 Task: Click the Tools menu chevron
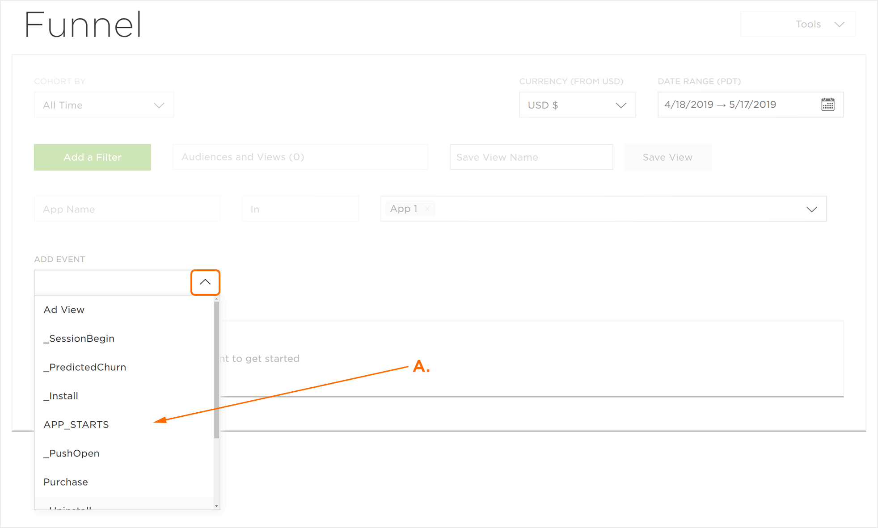[x=839, y=24]
